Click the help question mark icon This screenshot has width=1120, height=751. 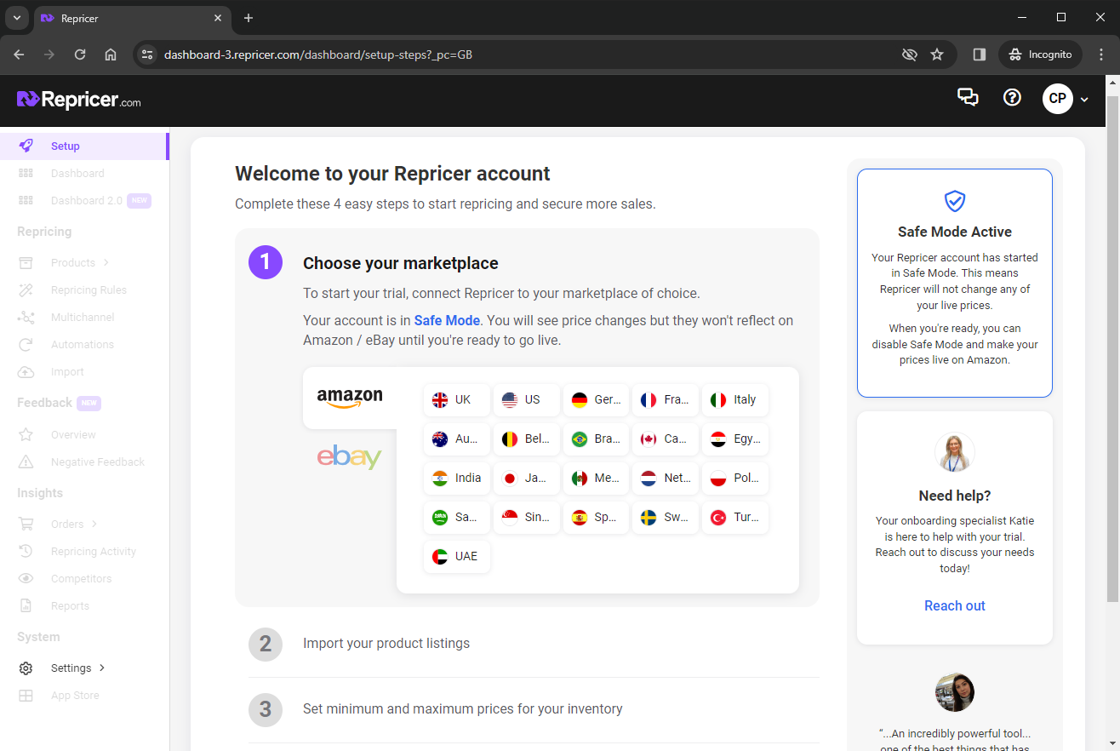pyautogui.click(x=1012, y=97)
